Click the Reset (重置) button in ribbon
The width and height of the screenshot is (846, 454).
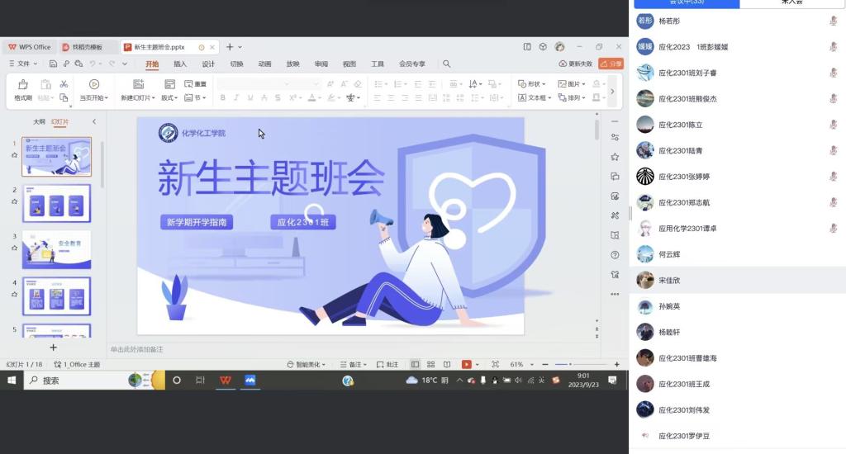(x=196, y=84)
